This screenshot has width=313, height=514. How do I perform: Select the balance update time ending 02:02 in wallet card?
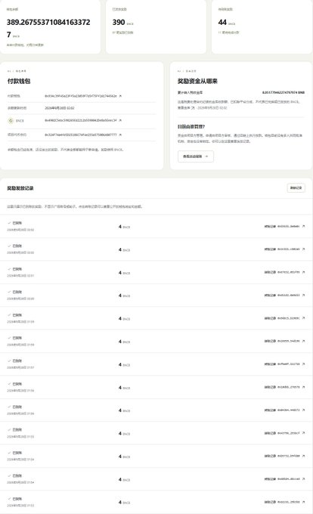pos(59,108)
